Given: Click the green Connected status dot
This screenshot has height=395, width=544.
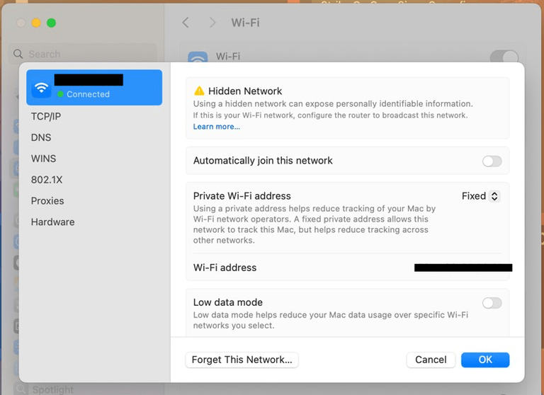Looking at the screenshot, I should 61,94.
